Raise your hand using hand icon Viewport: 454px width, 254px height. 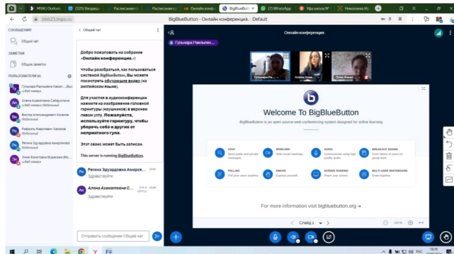(446, 237)
